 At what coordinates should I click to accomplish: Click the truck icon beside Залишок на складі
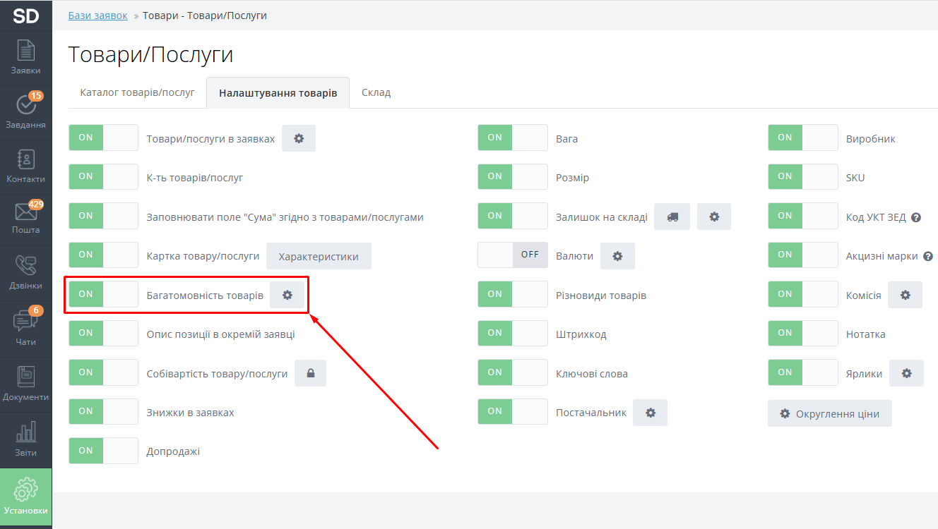pyautogui.click(x=672, y=217)
